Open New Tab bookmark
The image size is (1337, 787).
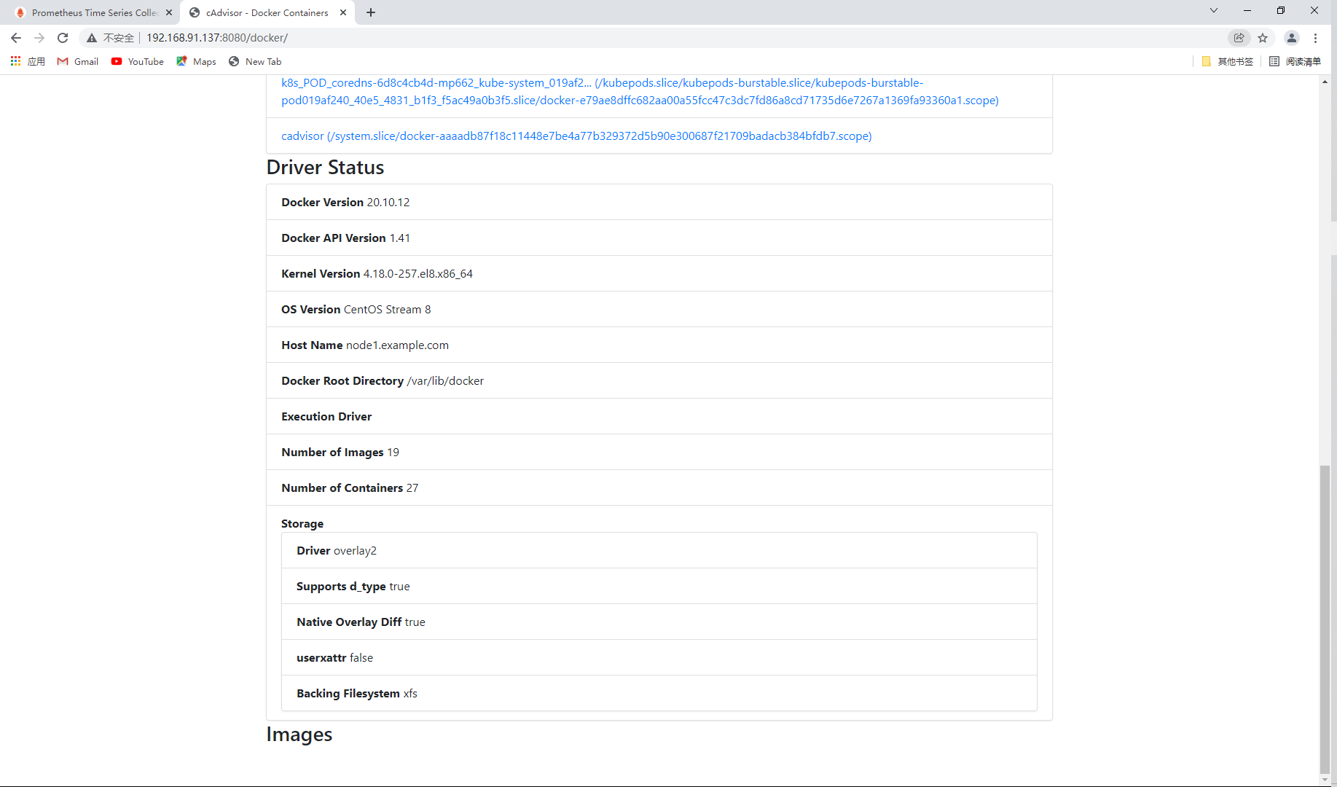(x=255, y=61)
